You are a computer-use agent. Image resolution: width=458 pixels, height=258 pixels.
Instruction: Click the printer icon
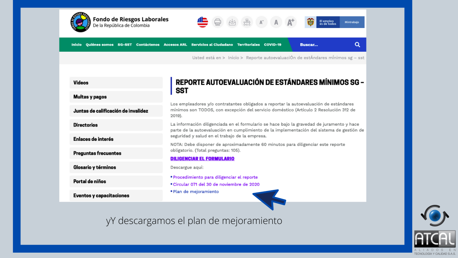[218, 22]
